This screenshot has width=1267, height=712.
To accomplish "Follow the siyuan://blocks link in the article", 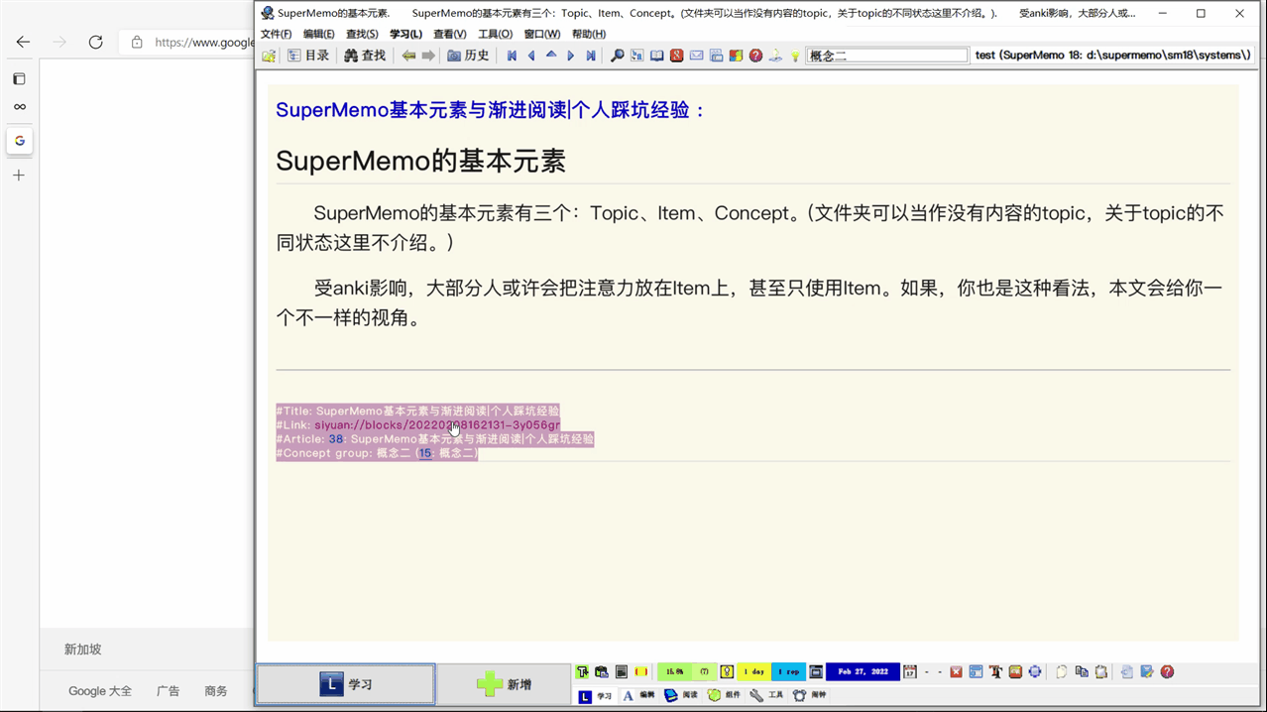I will tap(436, 424).
